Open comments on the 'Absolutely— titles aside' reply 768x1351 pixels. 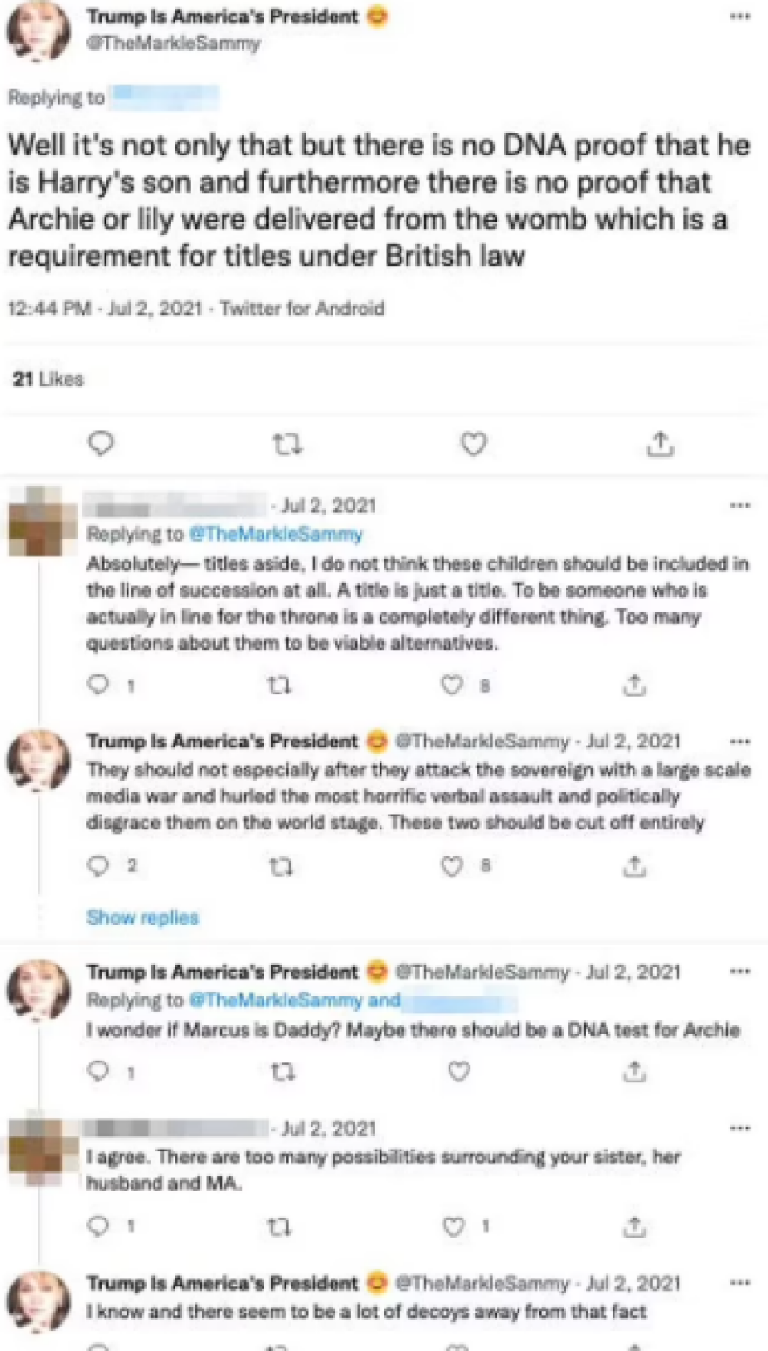98,685
